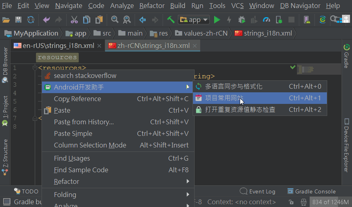Image resolution: width=352 pixels, height=207 pixels.
Task: Click the Synchronize toolbar icon
Action: point(31,20)
